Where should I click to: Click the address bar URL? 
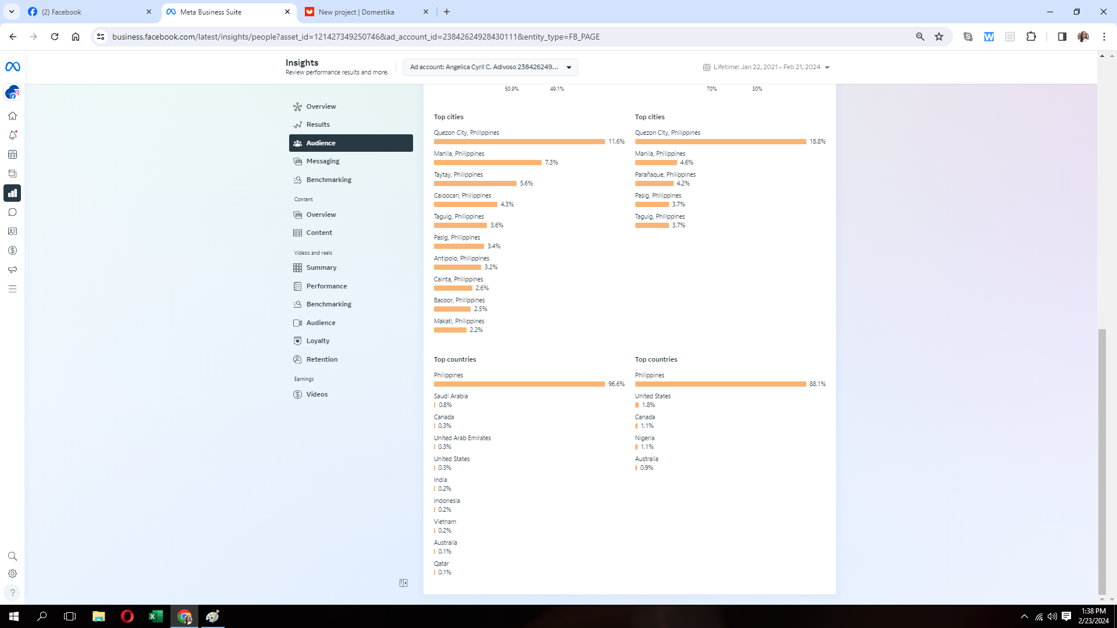coord(356,37)
